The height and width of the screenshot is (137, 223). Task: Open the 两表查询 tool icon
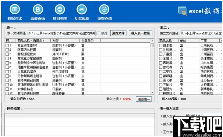pyautogui.click(x=38, y=10)
